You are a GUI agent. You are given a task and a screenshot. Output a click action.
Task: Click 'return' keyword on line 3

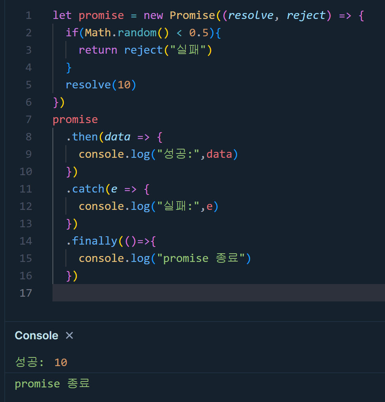98,50
